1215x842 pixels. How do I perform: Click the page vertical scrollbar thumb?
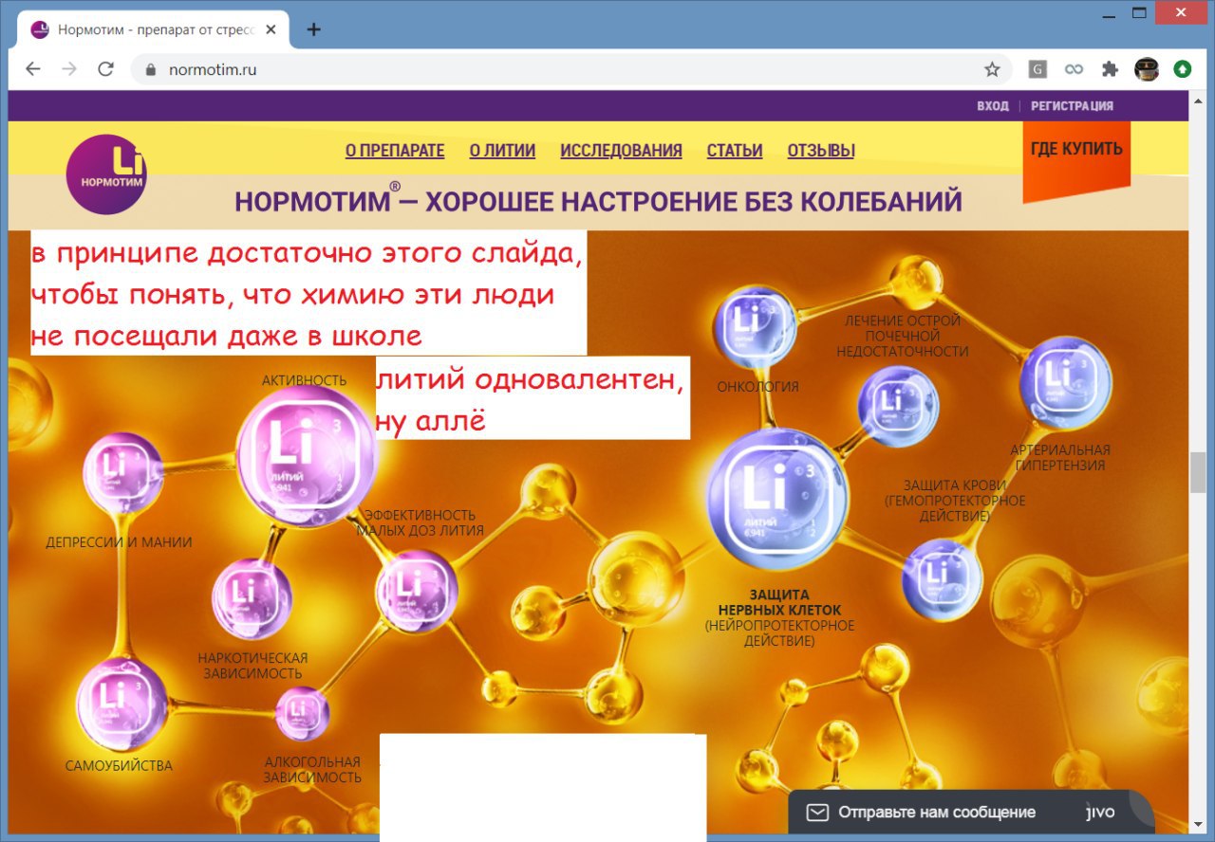tap(1198, 472)
